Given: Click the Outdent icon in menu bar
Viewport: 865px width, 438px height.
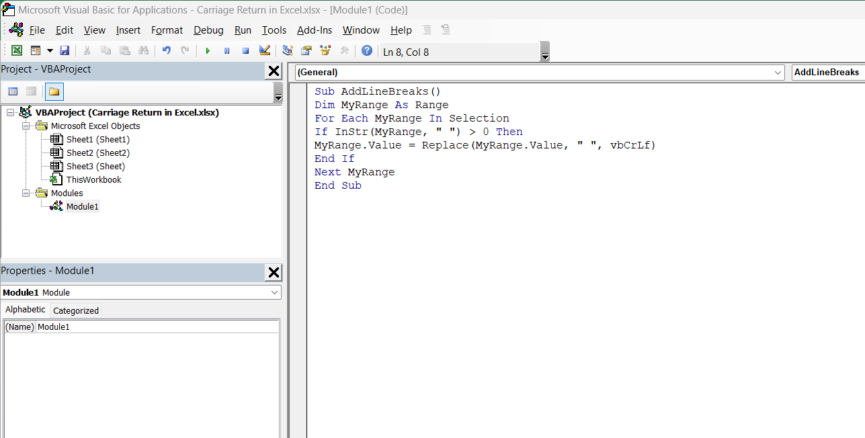Looking at the screenshot, I should pyautogui.click(x=446, y=30).
